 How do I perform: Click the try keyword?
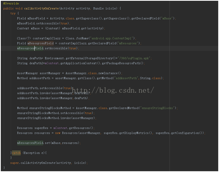[13, 13]
